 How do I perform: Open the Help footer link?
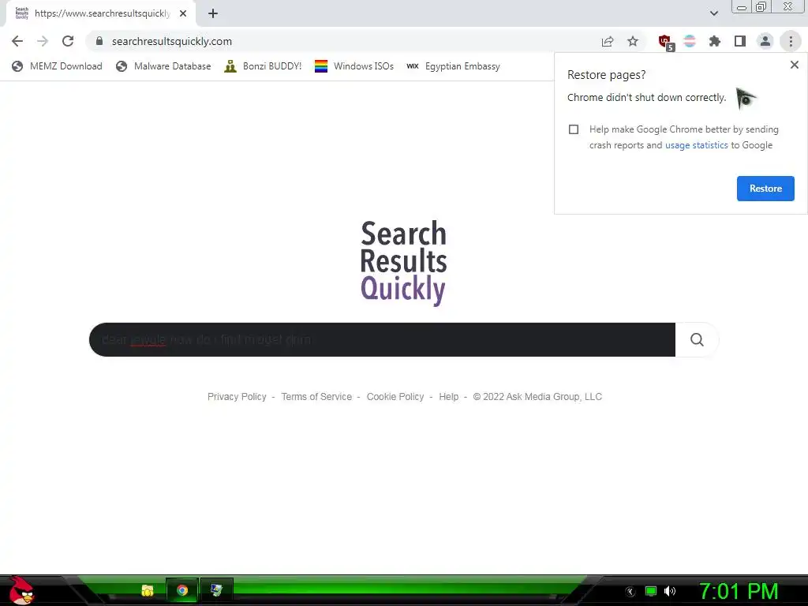[x=448, y=397]
